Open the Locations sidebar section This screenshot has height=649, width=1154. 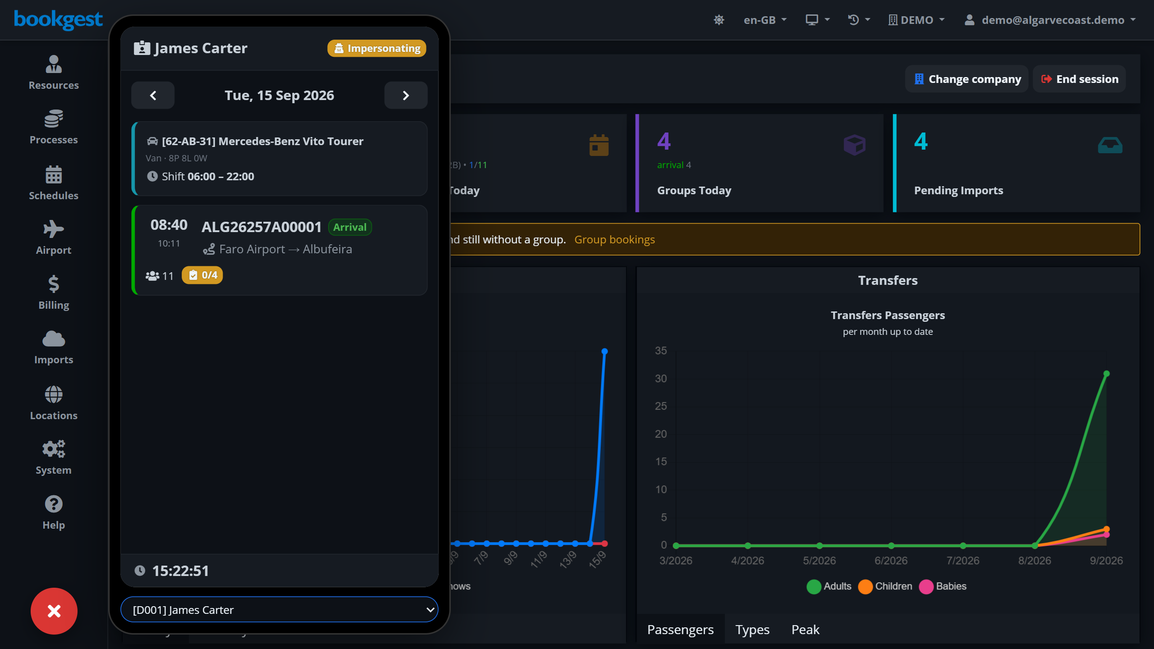(54, 402)
